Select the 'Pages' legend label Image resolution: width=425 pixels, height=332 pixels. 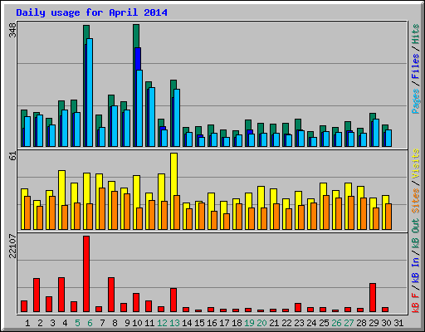[x=415, y=101]
